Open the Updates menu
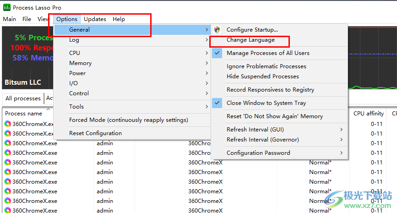 (x=95, y=19)
